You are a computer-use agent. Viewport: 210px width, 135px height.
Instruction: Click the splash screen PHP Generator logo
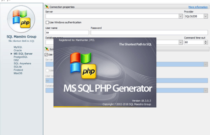(x=83, y=66)
